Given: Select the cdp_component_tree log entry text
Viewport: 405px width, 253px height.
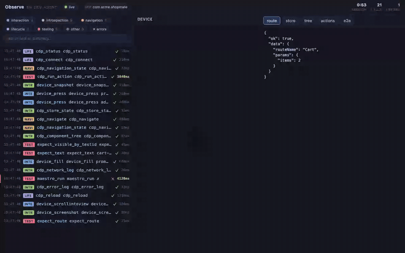Looking at the screenshot, I should coord(74,136).
